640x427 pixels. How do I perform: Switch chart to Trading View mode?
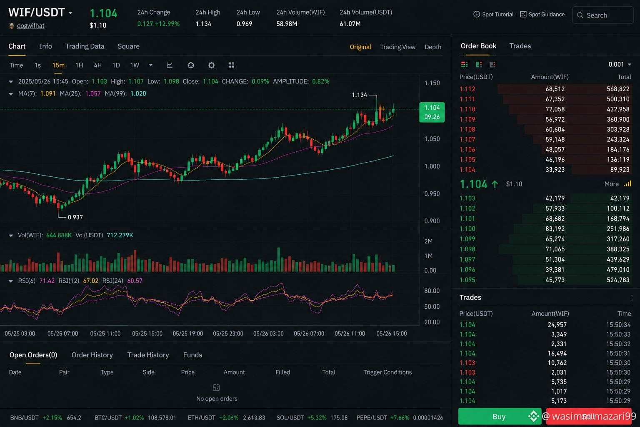pos(397,47)
